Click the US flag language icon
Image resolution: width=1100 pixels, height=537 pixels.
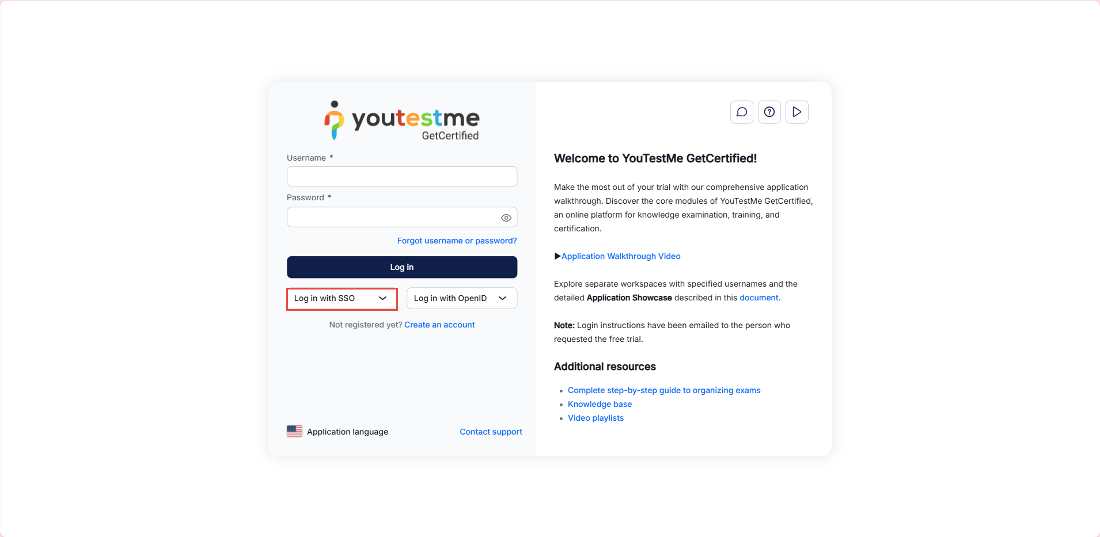(x=294, y=432)
